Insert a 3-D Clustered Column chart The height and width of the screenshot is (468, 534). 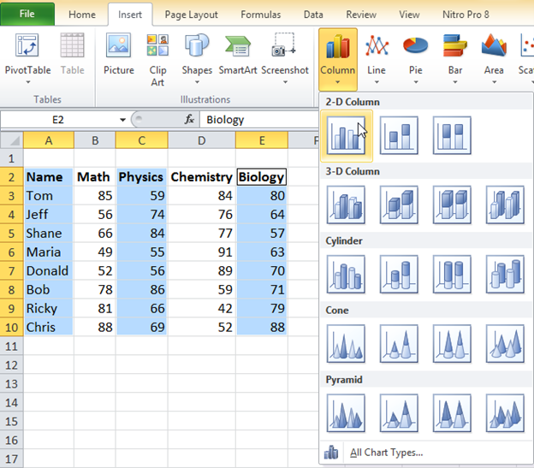(346, 204)
